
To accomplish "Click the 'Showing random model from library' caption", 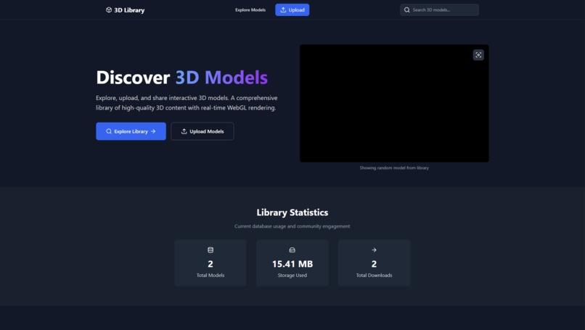I will coord(394,168).
